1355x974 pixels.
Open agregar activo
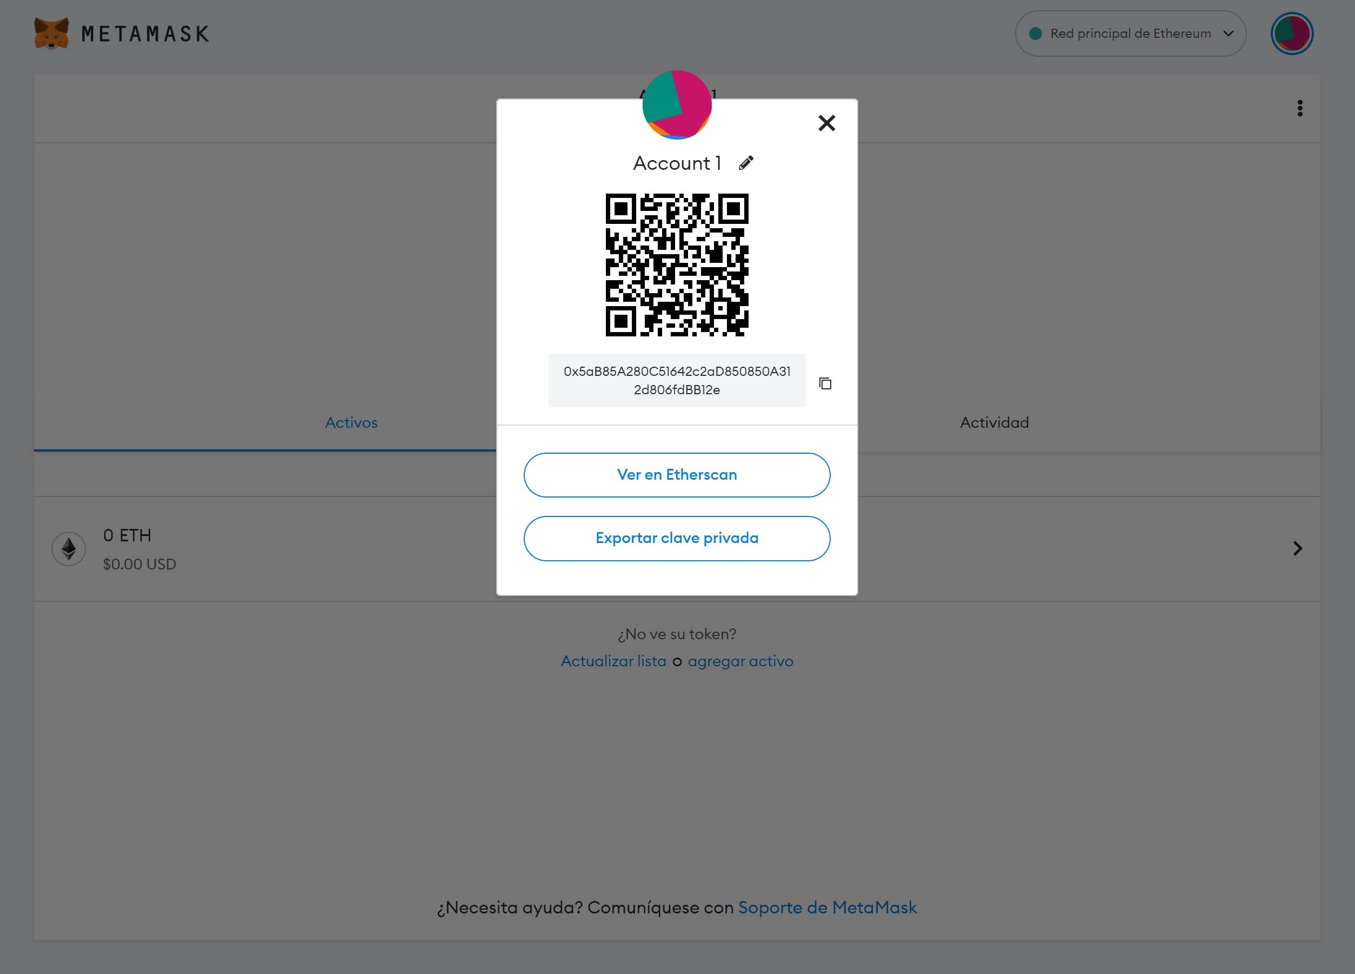pos(741,661)
